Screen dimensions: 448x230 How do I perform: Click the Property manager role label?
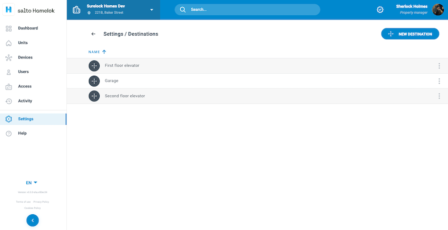coord(414,13)
